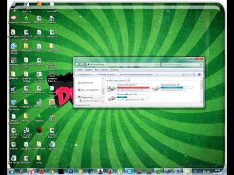Click the taskbar clock
The height and width of the screenshot is (175, 234).
pyautogui.click(x=217, y=172)
